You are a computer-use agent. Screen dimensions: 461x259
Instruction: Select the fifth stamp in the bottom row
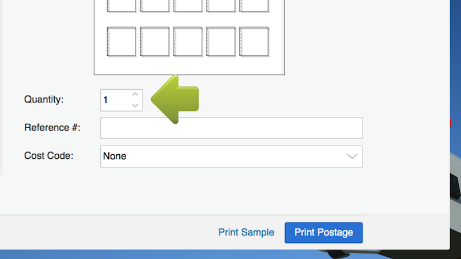(x=254, y=41)
